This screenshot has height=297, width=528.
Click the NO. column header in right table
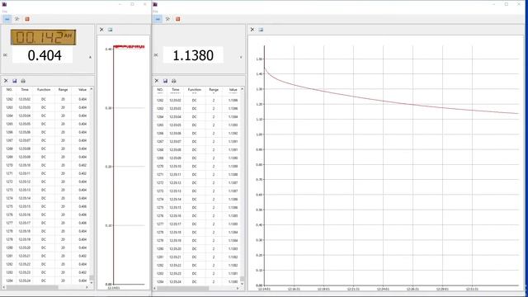click(160, 90)
